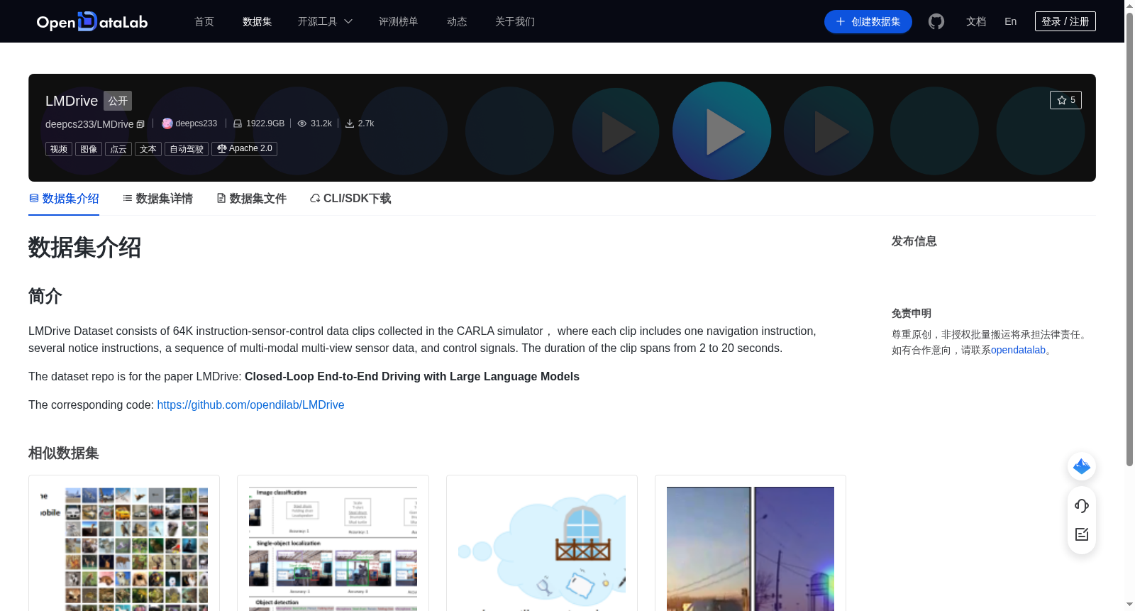Image resolution: width=1135 pixels, height=611 pixels.
Task: Click the downloads count 2.7k
Action: pyautogui.click(x=360, y=123)
